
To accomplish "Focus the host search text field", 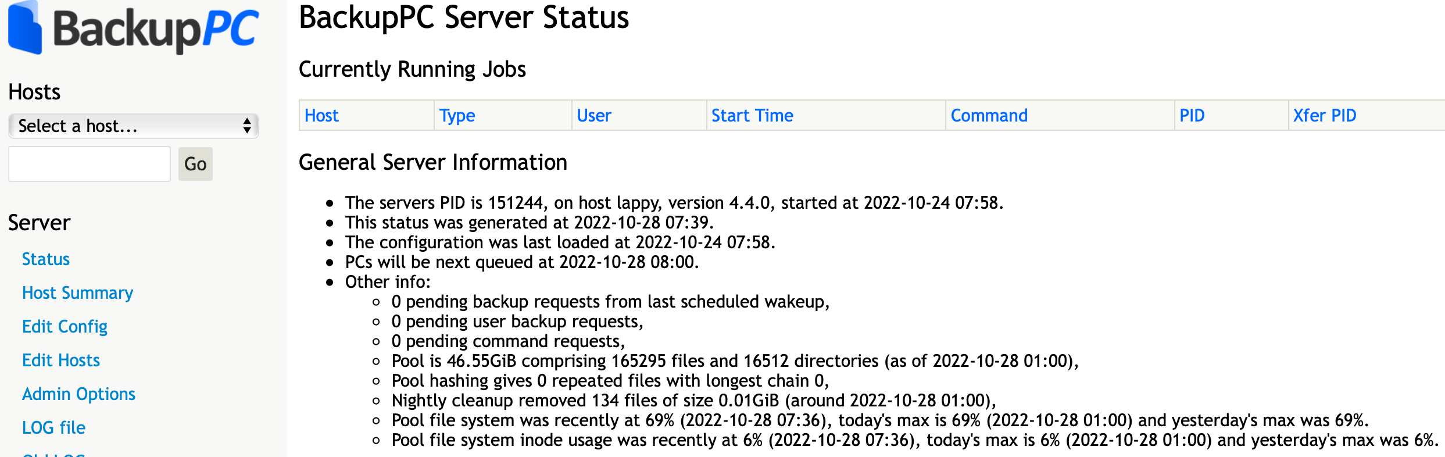I will coord(90,164).
